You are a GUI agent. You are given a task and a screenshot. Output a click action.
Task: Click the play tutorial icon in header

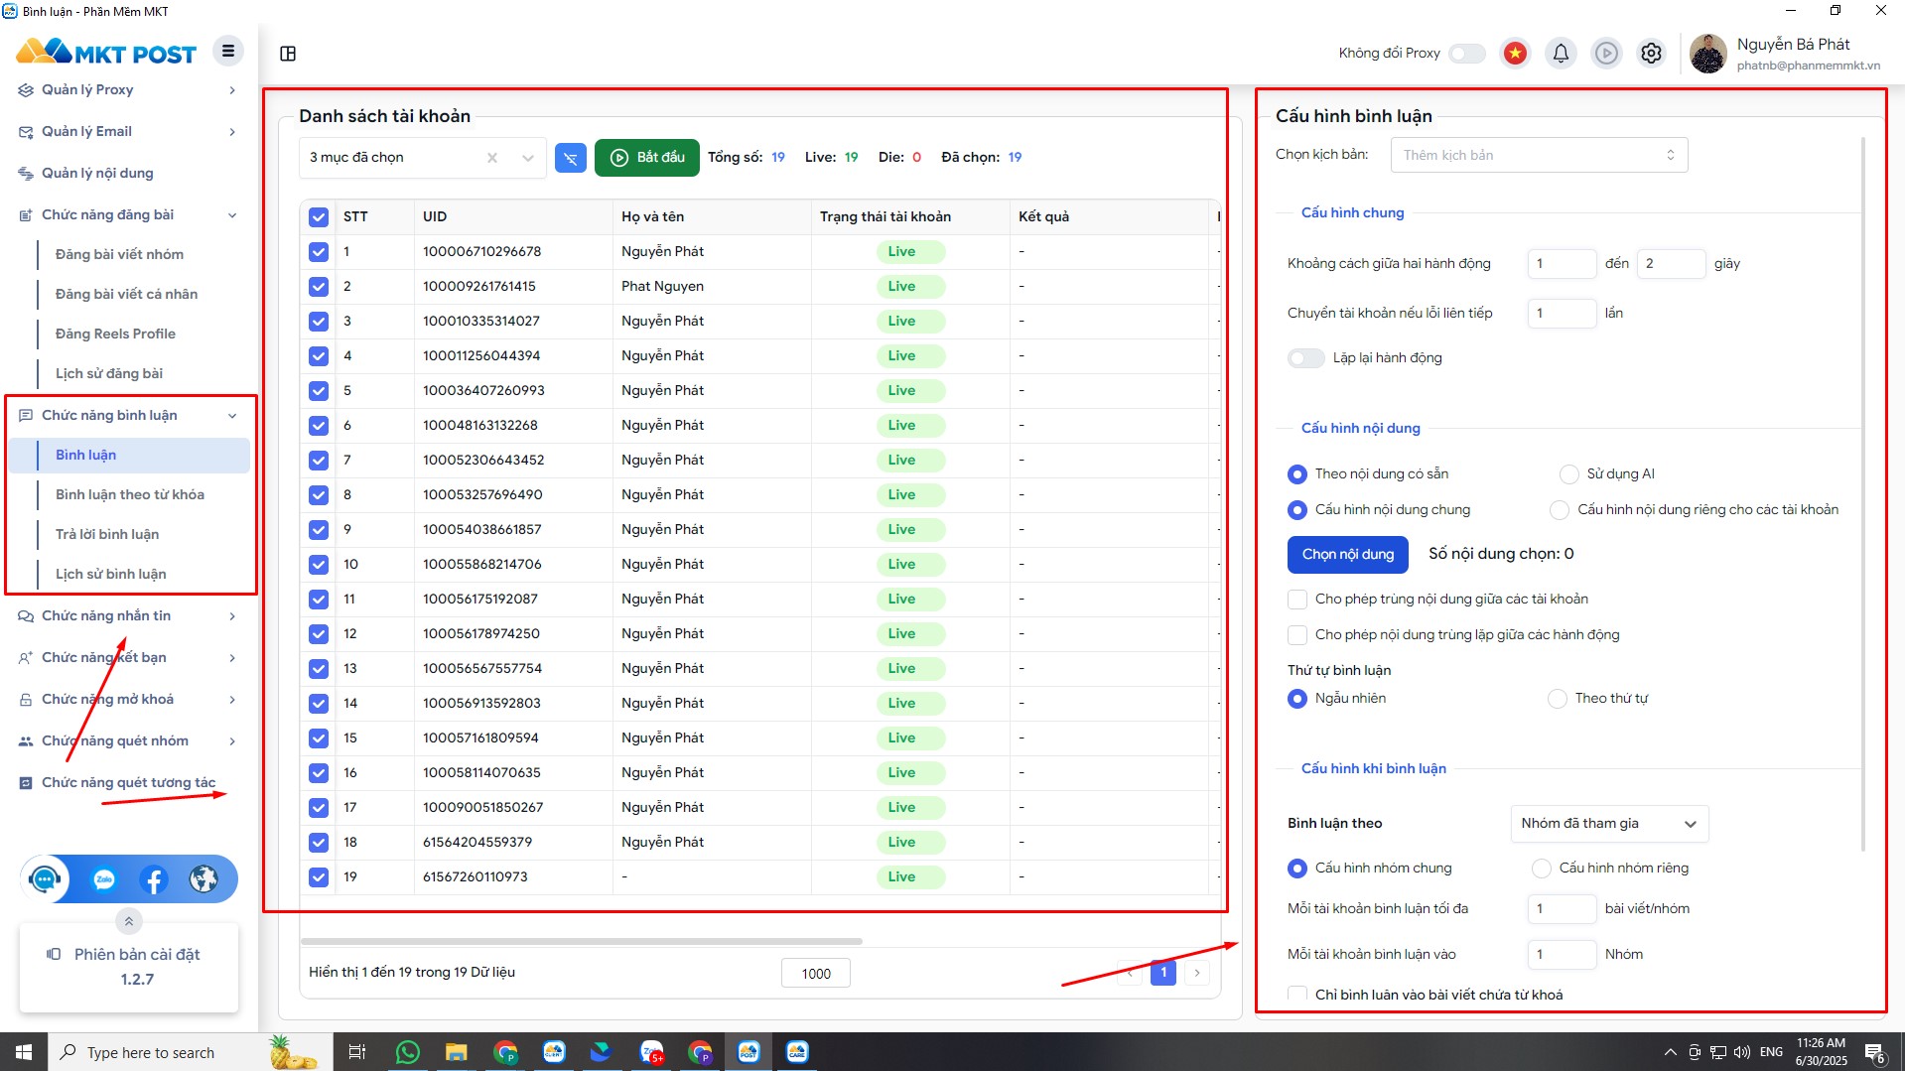pyautogui.click(x=1606, y=54)
